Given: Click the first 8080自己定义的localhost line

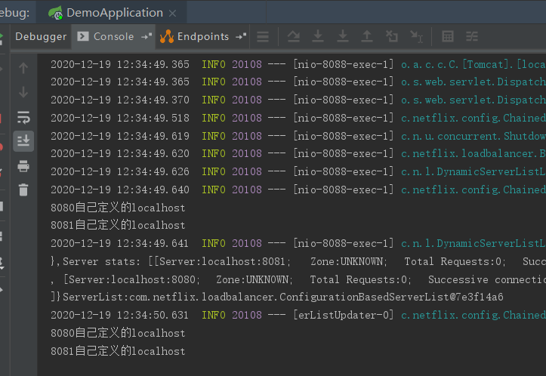Looking at the screenshot, I should (x=118, y=208).
